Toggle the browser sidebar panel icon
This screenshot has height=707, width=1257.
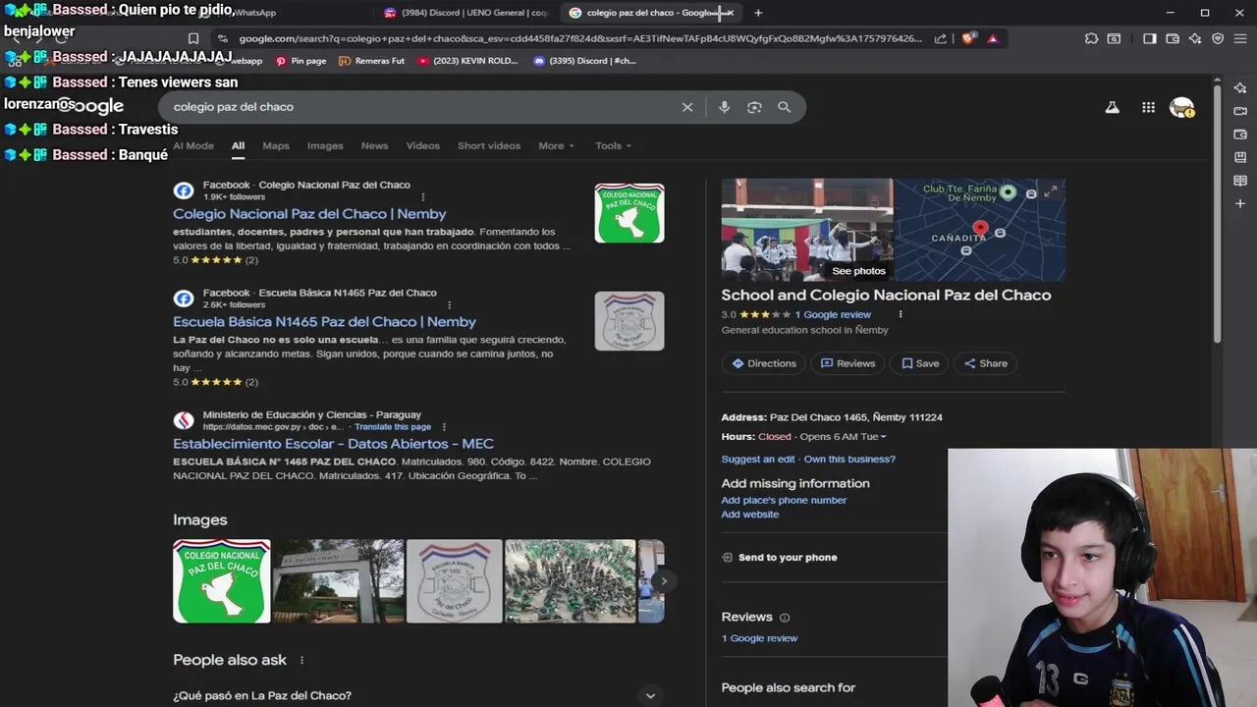tap(1150, 38)
